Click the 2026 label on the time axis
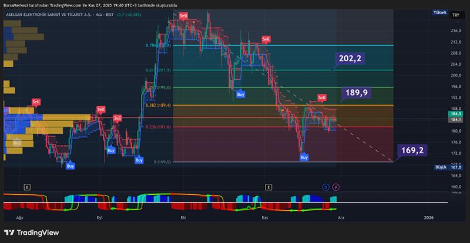 pyautogui.click(x=429, y=217)
